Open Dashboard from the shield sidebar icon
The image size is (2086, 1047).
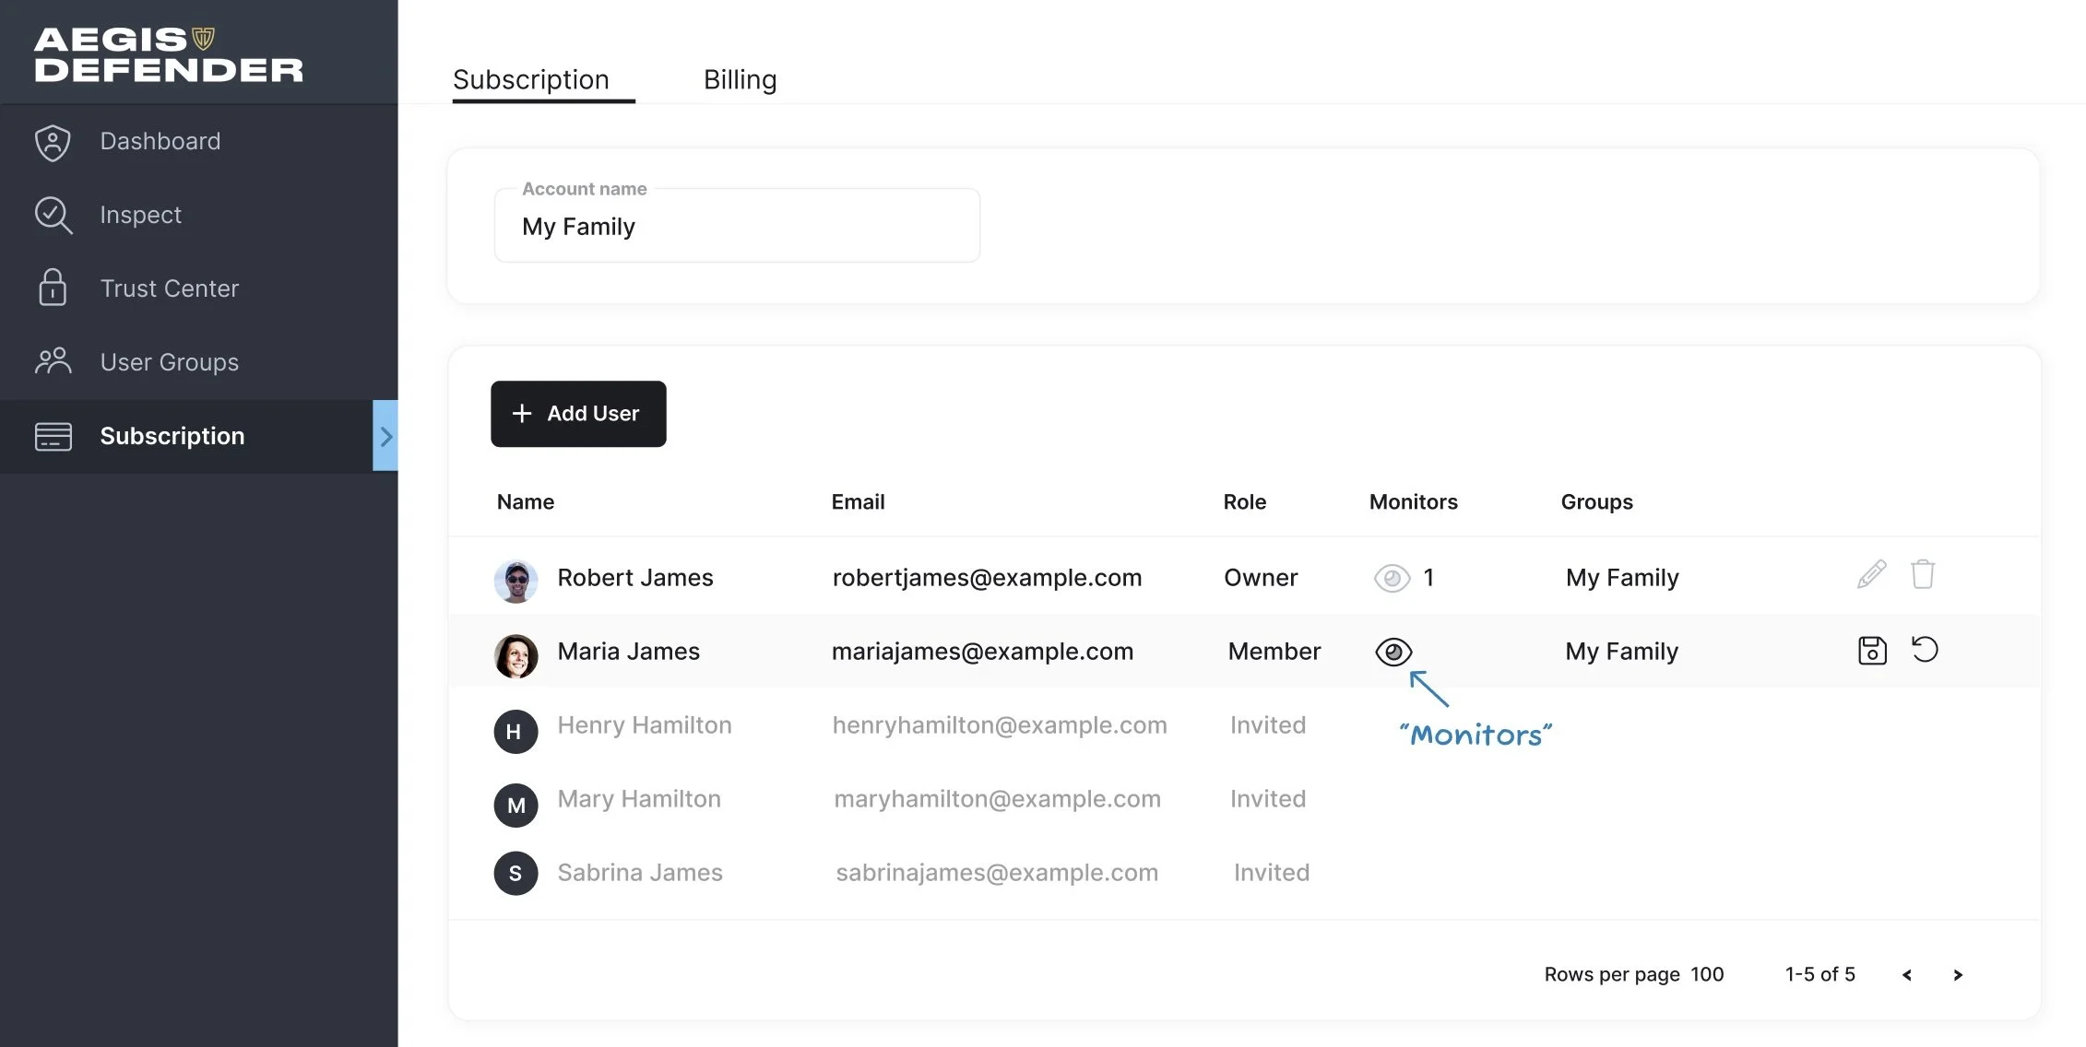click(x=53, y=142)
